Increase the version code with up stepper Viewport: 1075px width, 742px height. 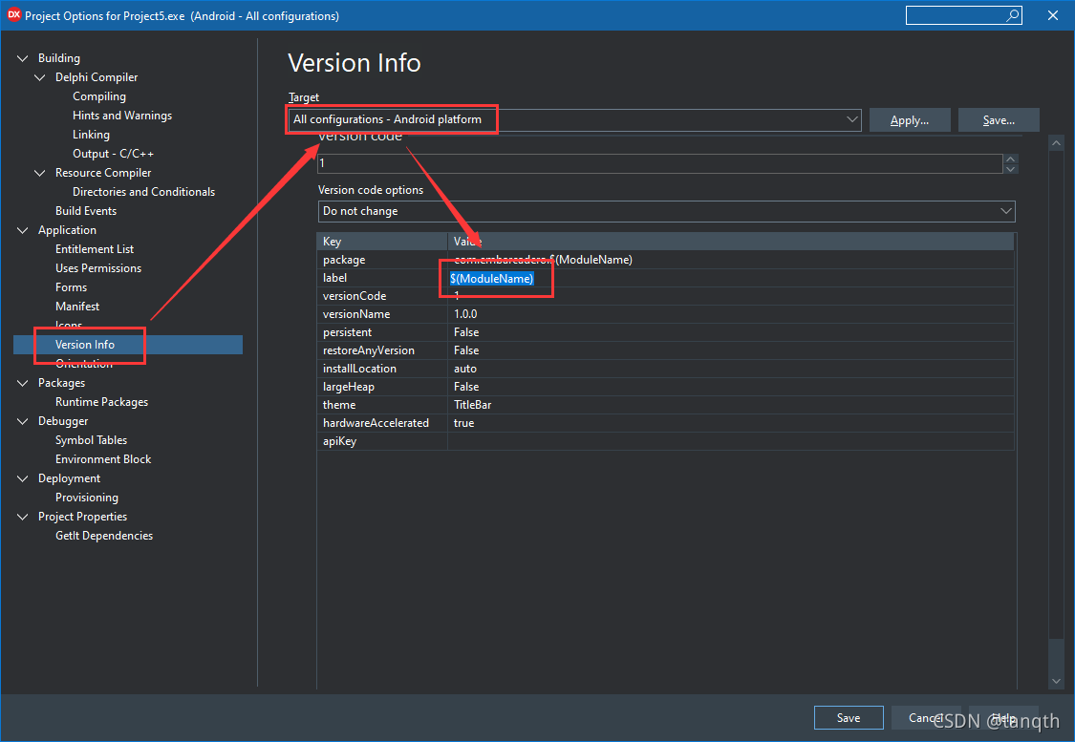click(x=1011, y=159)
